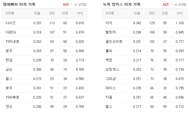Open 벨린저 player entry
The width and height of the screenshot is (189, 116).
110,32
